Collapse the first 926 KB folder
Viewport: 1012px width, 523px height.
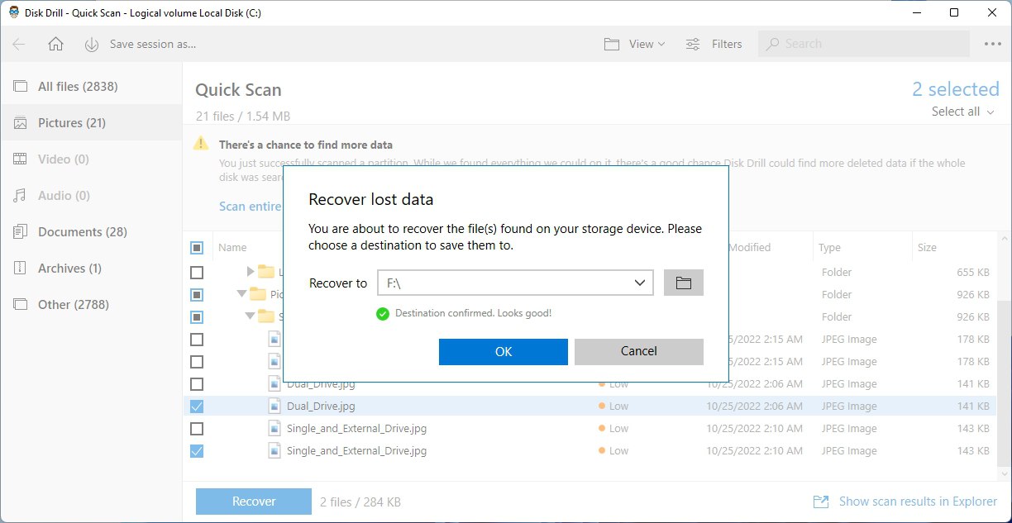tap(242, 294)
